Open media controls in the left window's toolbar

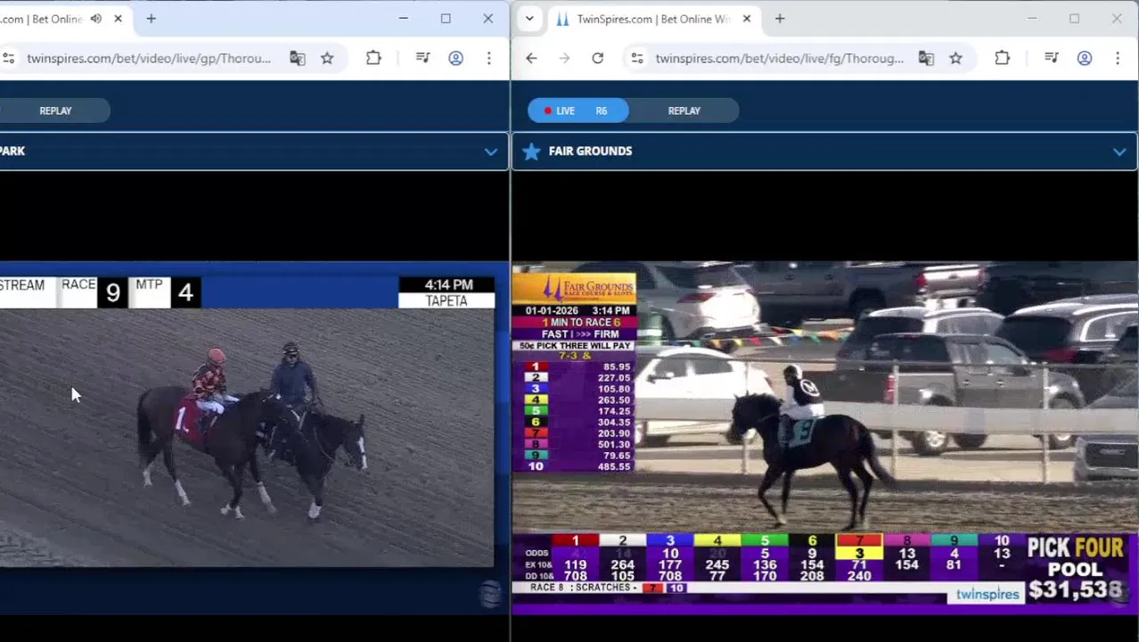pyautogui.click(x=423, y=58)
